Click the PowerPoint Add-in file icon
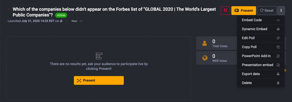The height and width of the screenshot is (102, 292). tap(278, 56)
